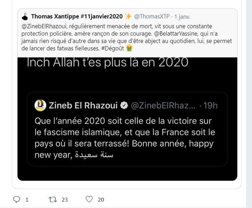Open the '1 janv.' tweet timestamp
252x208 pixels.
(182, 17)
